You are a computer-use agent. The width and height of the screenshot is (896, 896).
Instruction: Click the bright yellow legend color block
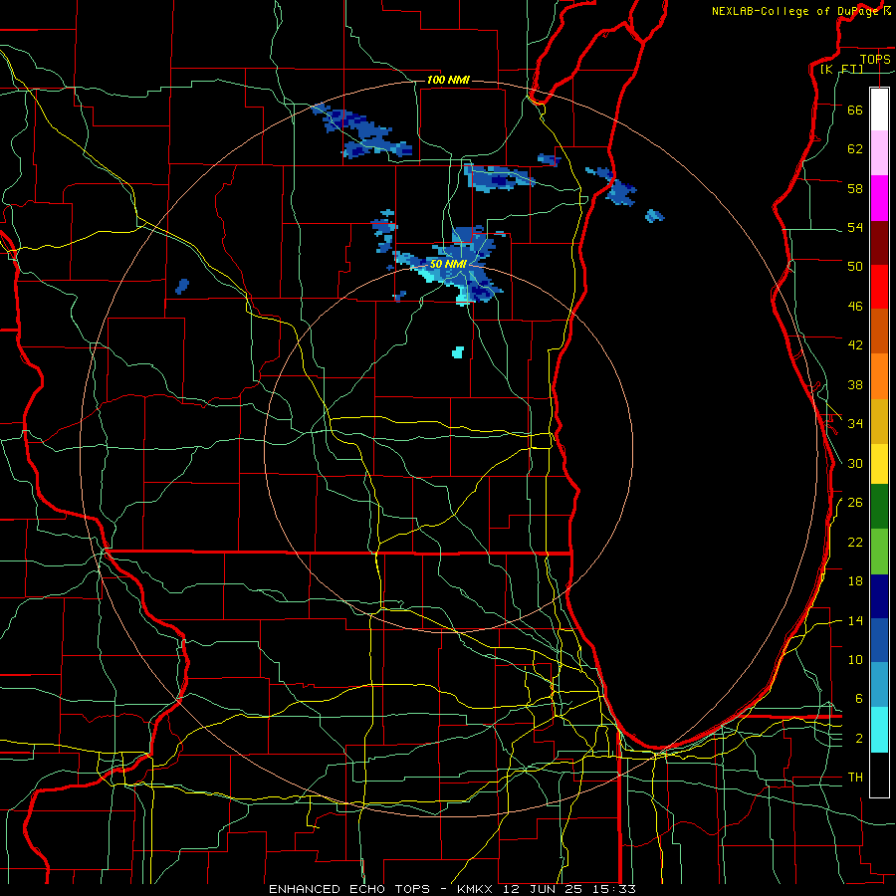pyautogui.click(x=879, y=463)
